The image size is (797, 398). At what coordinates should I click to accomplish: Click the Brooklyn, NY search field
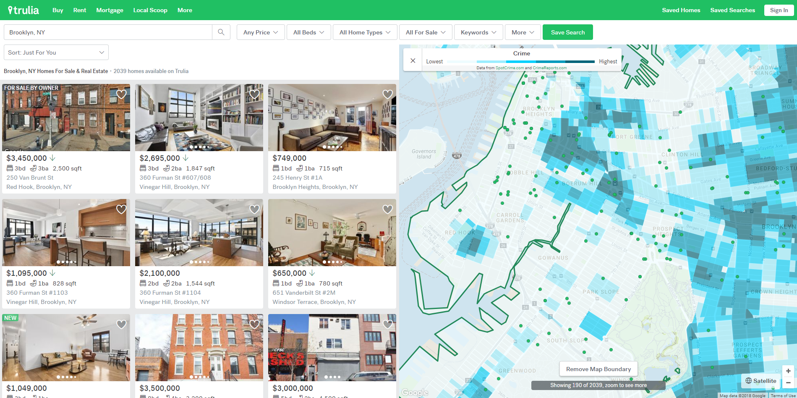point(108,32)
